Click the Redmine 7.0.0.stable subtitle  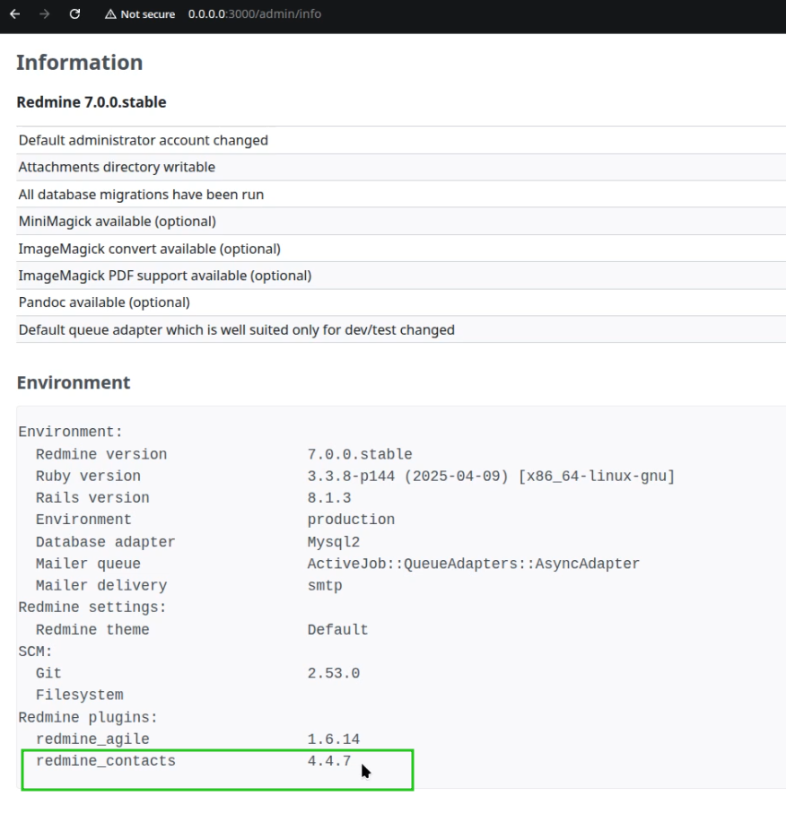click(x=92, y=102)
